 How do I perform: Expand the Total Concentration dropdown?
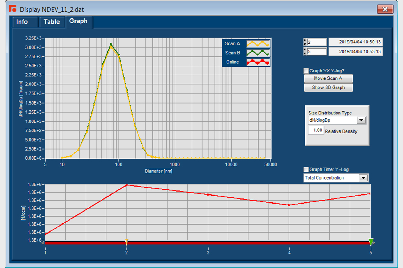[363, 178]
